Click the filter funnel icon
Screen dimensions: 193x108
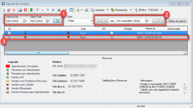(136, 10)
